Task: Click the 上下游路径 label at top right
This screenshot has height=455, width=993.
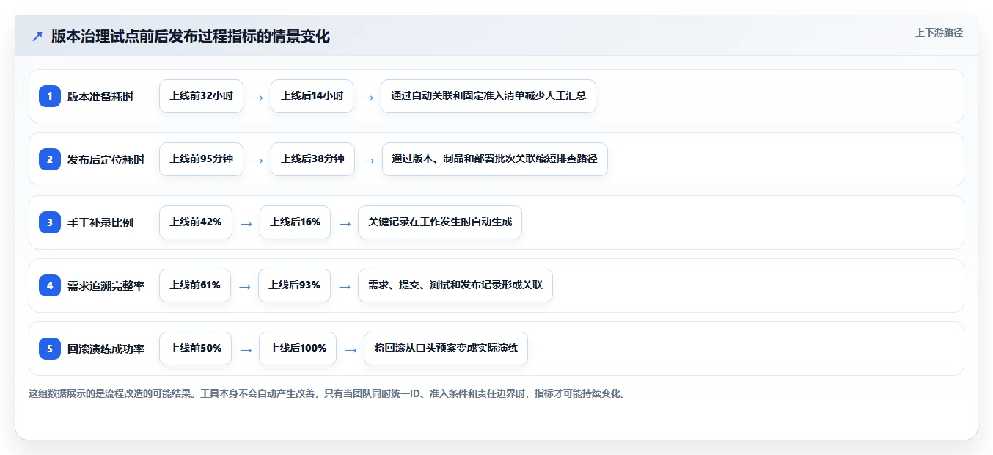Action: point(939,32)
